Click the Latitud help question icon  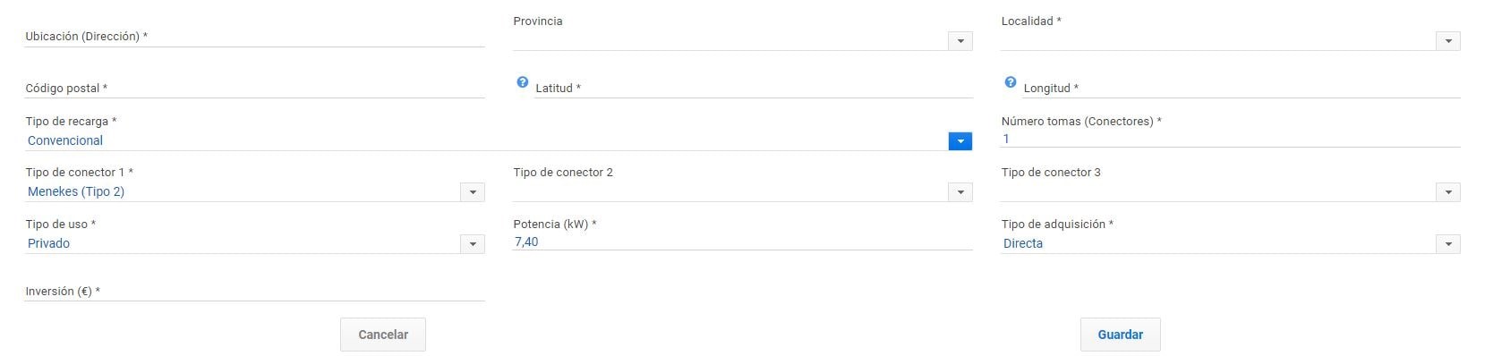click(x=523, y=82)
